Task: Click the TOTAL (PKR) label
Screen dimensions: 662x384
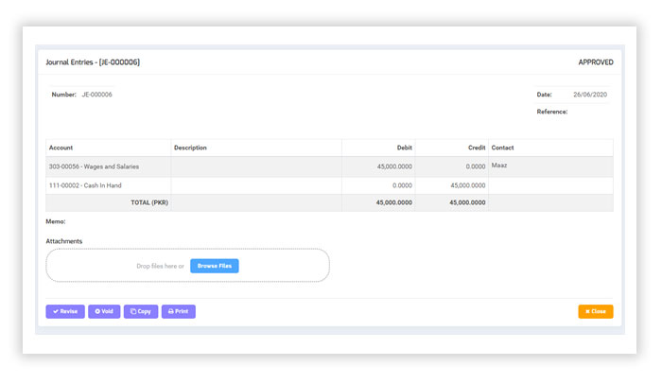Action: [149, 202]
